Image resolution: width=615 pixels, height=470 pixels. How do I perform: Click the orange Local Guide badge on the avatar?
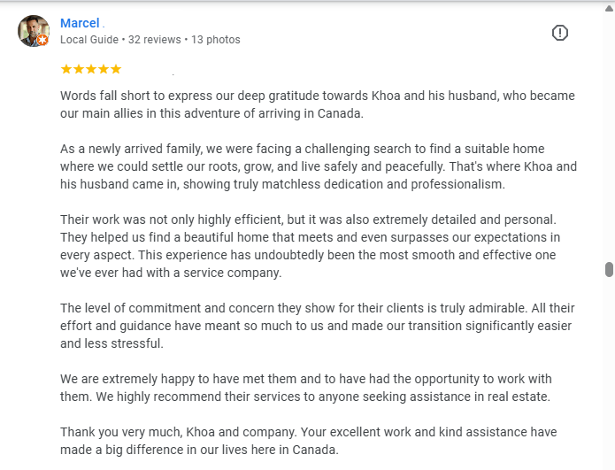coord(42,41)
